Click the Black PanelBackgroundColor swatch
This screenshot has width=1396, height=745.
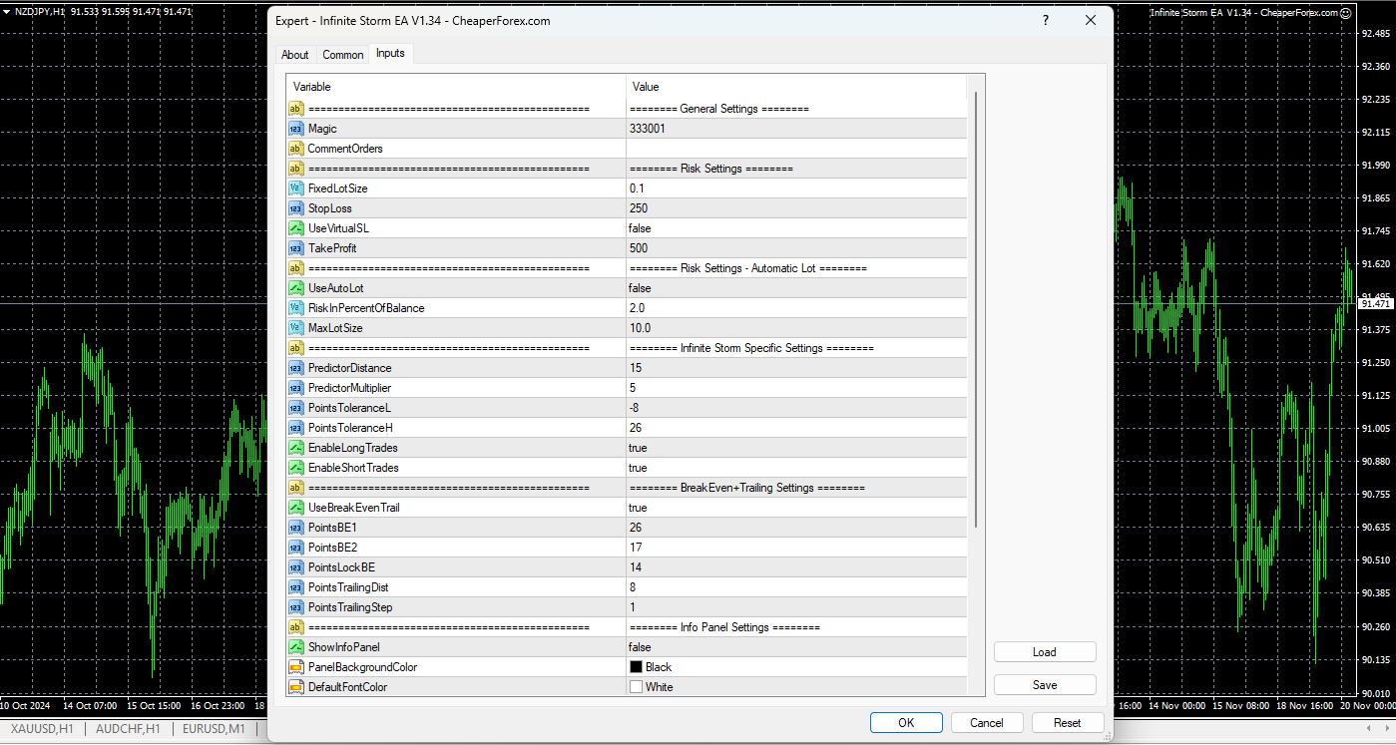[x=636, y=667]
